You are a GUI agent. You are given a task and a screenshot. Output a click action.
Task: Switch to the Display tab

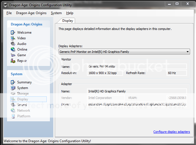pyautogui.click(x=68, y=21)
